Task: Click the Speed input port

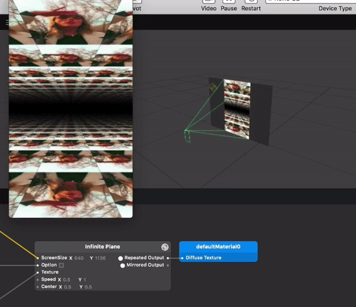Action: click(38, 280)
